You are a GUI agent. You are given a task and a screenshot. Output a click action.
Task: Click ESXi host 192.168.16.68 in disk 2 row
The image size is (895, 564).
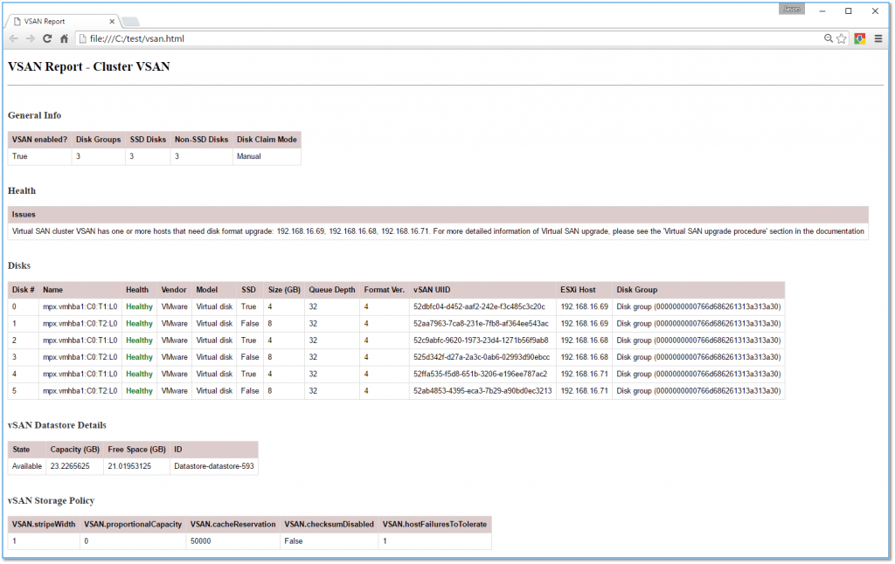coord(585,340)
